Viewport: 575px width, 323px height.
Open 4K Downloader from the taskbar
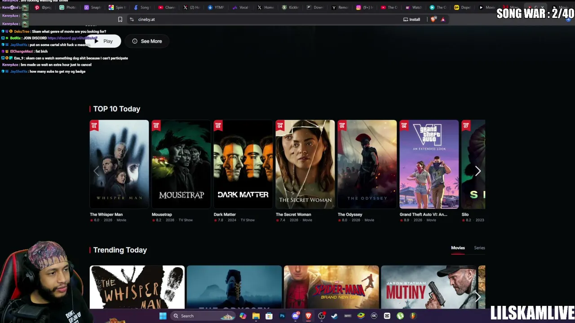coord(374,316)
